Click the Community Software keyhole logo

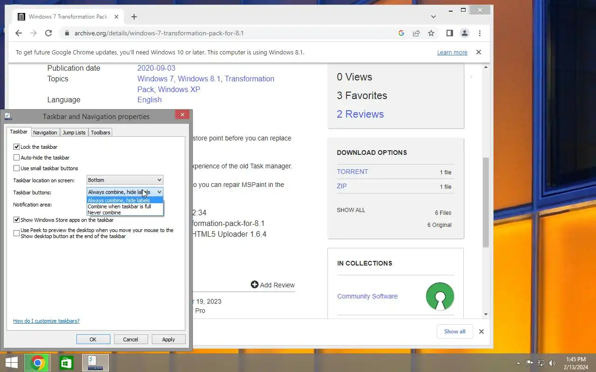[440, 296]
